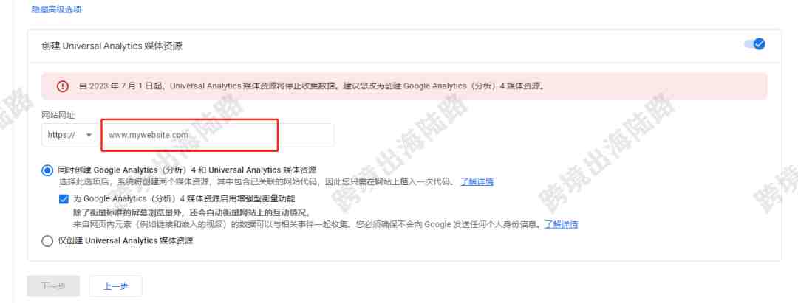The width and height of the screenshot is (798, 303).
Task: Click the 2023 年 7 月 warning banner text
Action: 312,86
